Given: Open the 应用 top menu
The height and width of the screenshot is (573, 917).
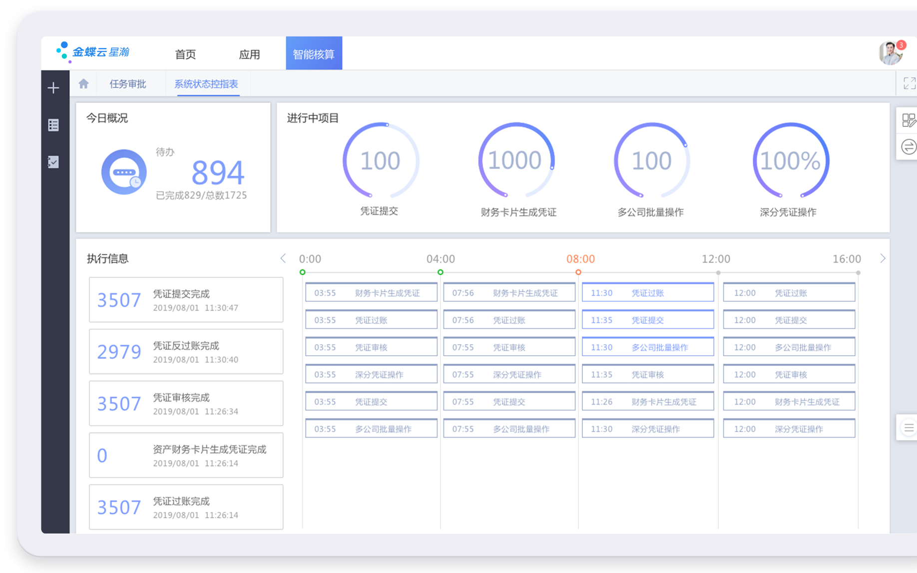Looking at the screenshot, I should click(x=249, y=54).
